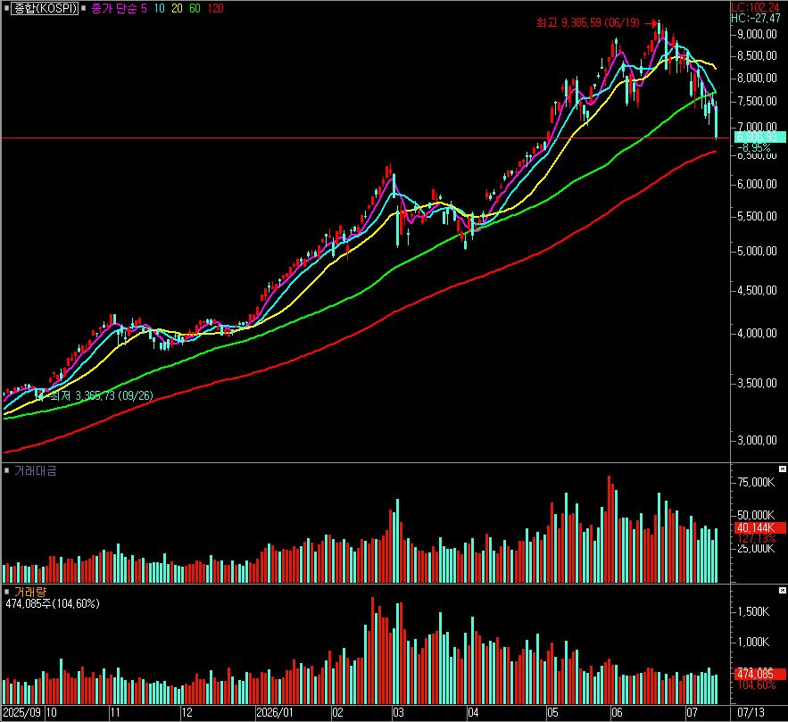Select the 20-day moving average legend
This screenshot has width=788, height=722.
coord(177,9)
